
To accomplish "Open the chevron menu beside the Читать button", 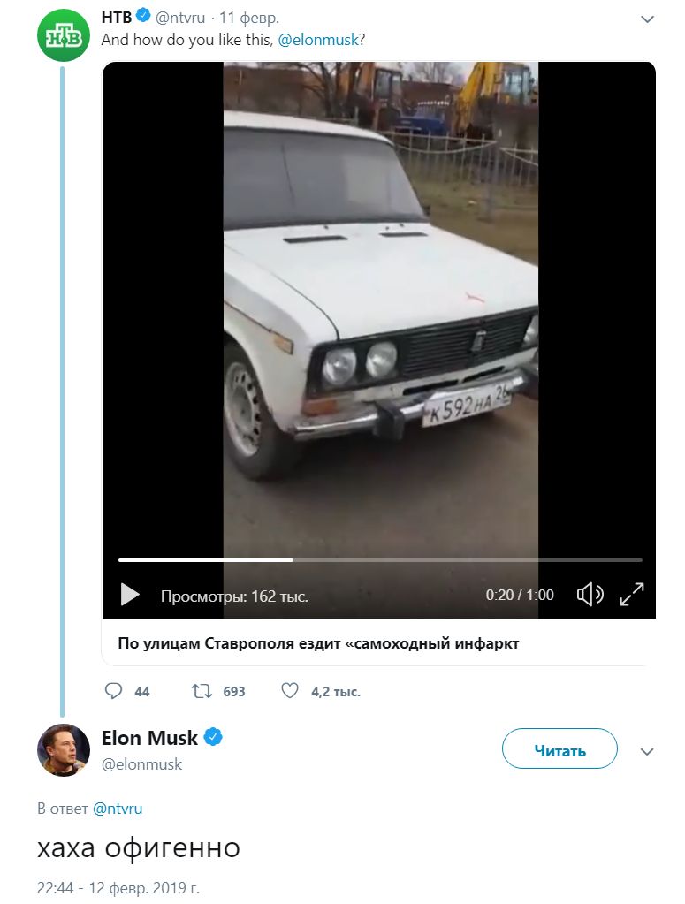I will point(647,752).
